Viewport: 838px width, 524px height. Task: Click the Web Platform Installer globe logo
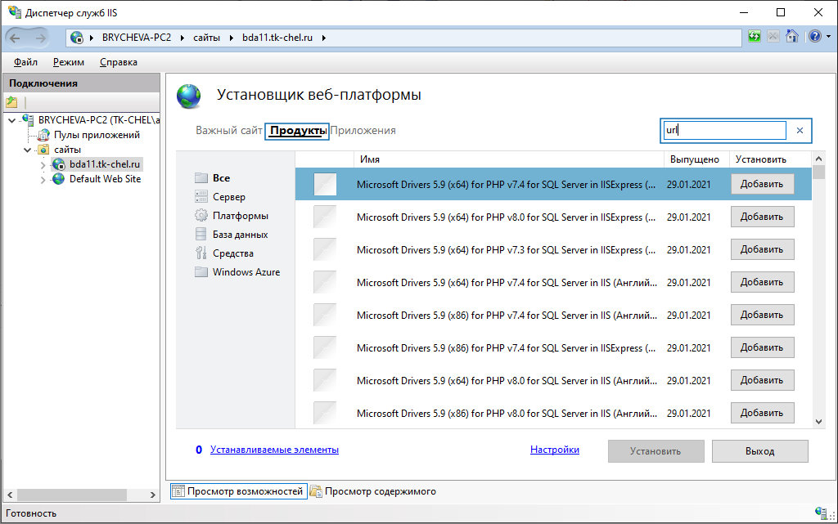click(x=189, y=96)
